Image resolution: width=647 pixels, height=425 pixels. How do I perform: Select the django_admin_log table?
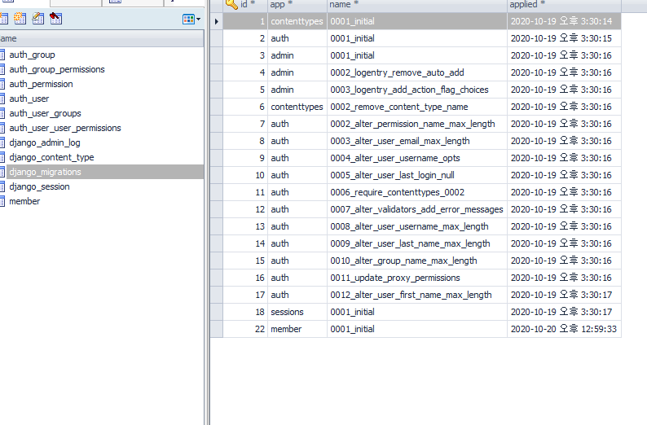pos(45,142)
